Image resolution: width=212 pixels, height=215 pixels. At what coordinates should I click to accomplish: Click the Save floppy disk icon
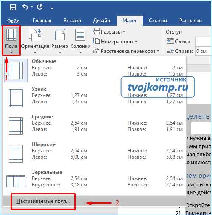[13, 7]
